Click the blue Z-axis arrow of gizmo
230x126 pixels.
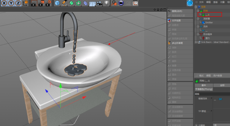point(46,91)
